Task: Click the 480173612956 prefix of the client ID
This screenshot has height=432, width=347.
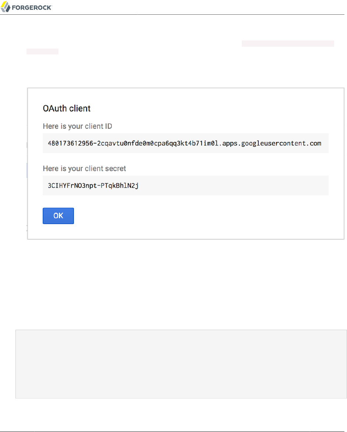Action: click(70, 143)
